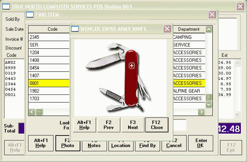Click the vertical scroll thumb in Find Item list
This screenshot has width=247, height=162.
(209, 97)
